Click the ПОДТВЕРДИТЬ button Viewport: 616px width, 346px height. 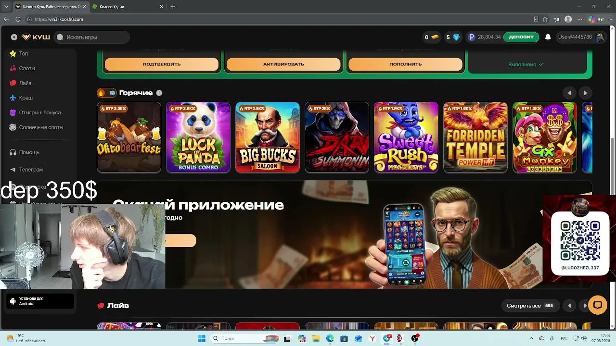pyautogui.click(x=162, y=64)
